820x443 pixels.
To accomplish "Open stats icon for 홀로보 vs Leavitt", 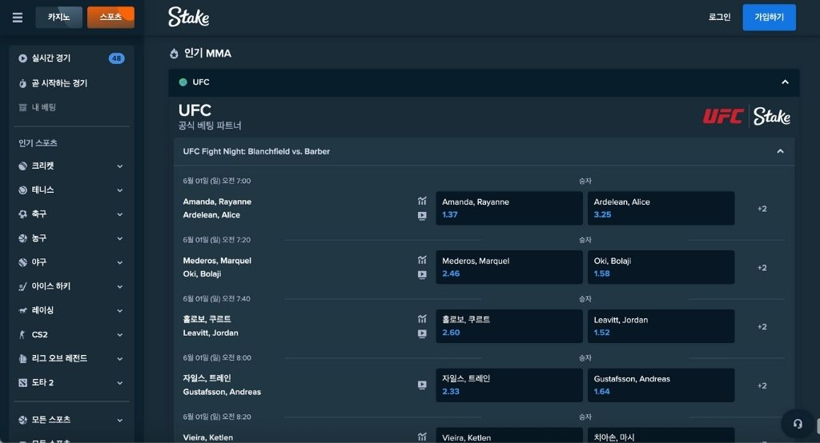I will [422, 319].
